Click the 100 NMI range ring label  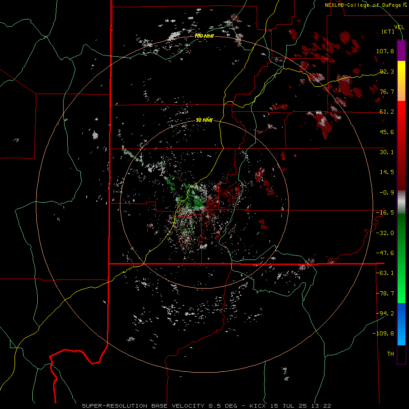[x=204, y=36]
